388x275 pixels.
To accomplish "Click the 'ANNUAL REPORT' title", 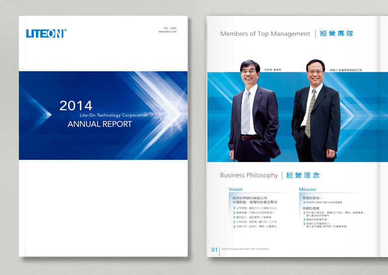I will (x=99, y=124).
